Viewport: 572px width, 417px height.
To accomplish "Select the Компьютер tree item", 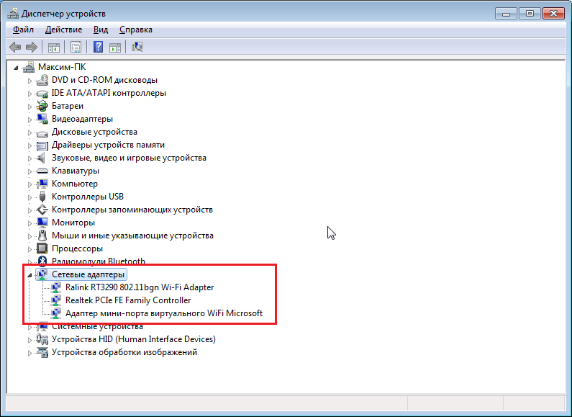I will [75, 184].
